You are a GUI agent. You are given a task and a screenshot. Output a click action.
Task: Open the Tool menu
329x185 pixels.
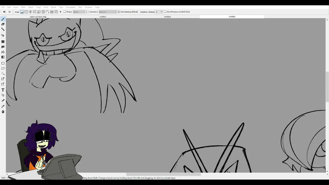click(80, 7)
